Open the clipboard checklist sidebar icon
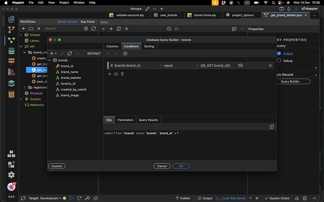324x202 pixels. click(11, 94)
